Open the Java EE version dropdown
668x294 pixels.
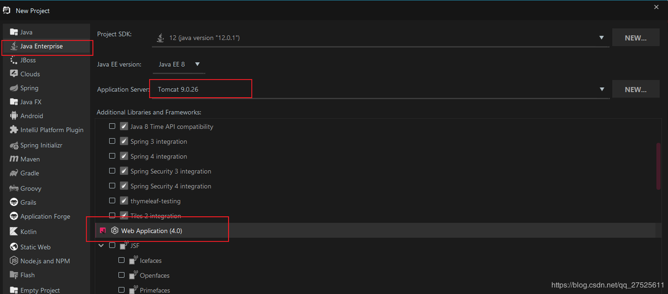click(197, 64)
